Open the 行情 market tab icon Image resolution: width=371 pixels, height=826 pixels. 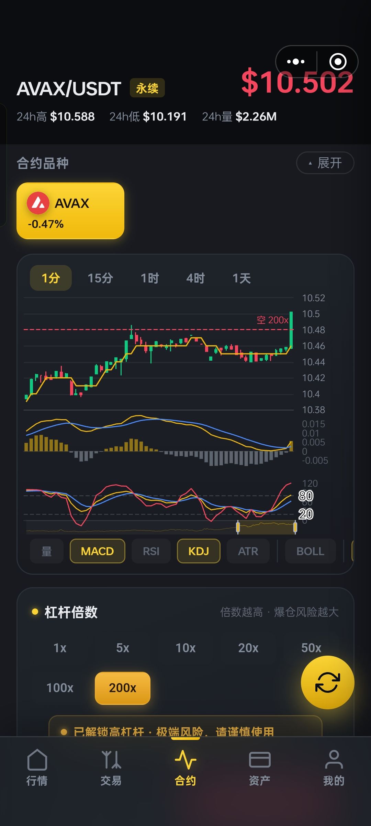coord(37,759)
